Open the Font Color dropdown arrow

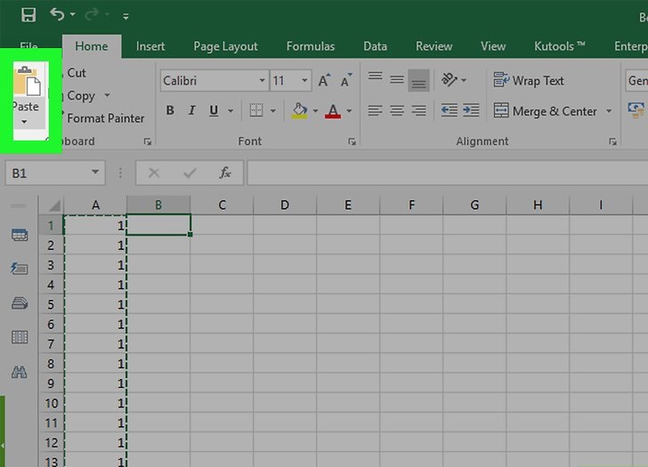(x=349, y=110)
